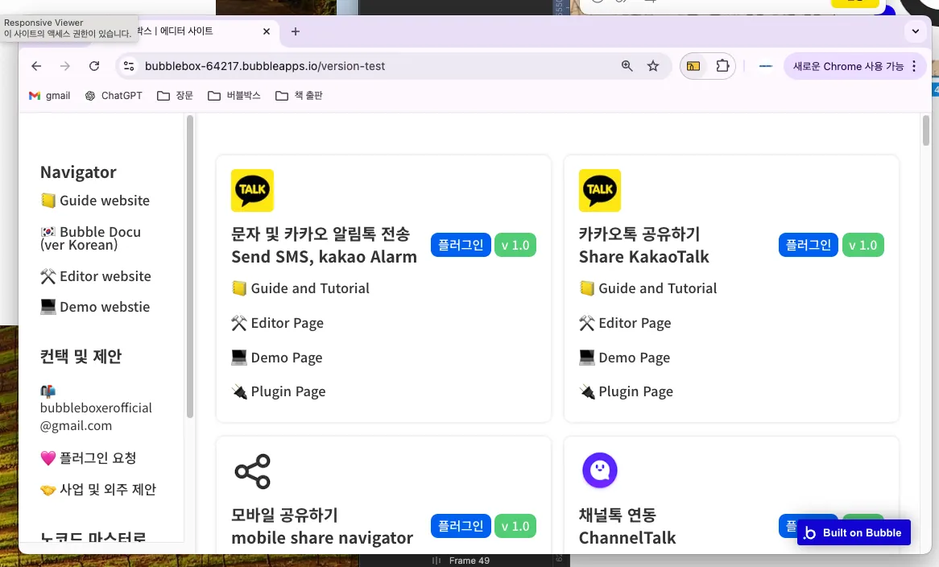The width and height of the screenshot is (939, 567).
Task: Open Bubble Docu (ver Korean) link
Action: point(90,238)
